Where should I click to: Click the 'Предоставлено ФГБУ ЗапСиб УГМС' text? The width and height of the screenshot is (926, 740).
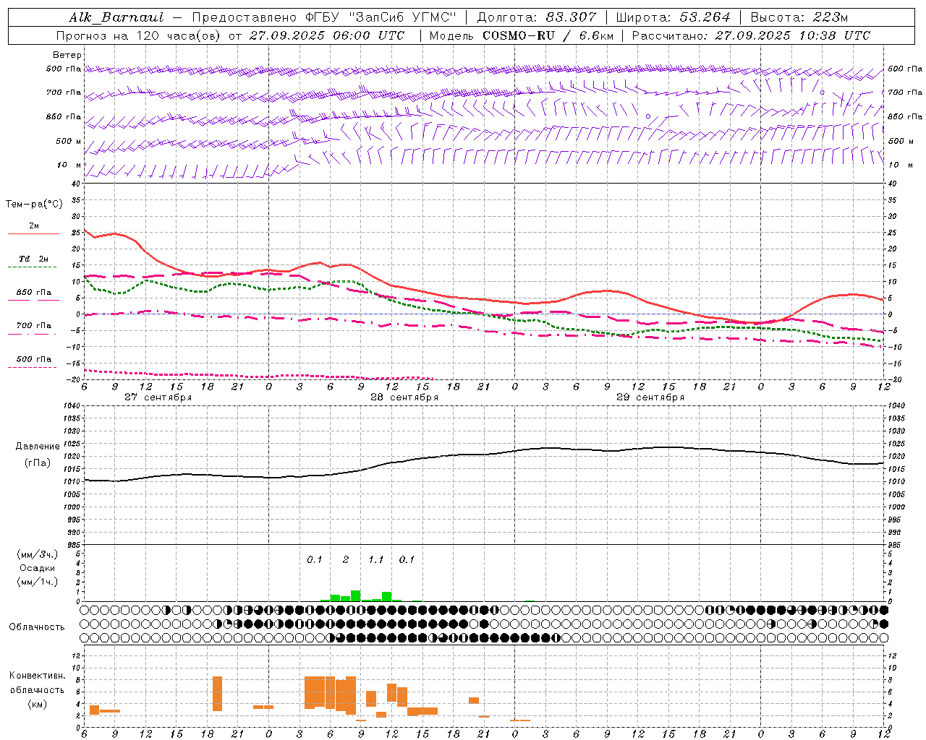pyautogui.click(x=324, y=17)
